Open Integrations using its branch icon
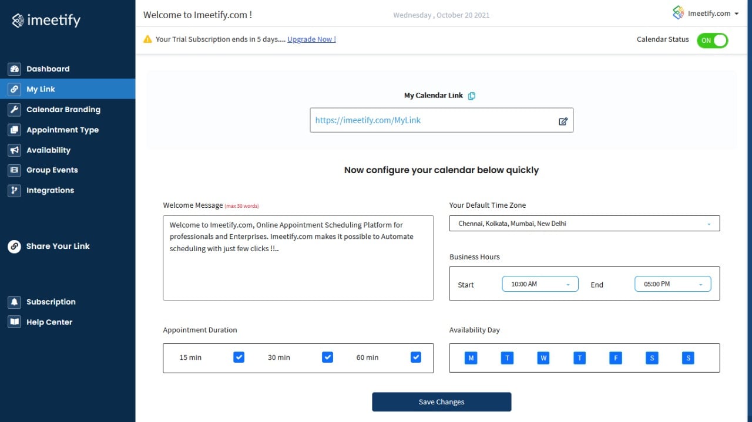The height and width of the screenshot is (422, 752). (14, 190)
